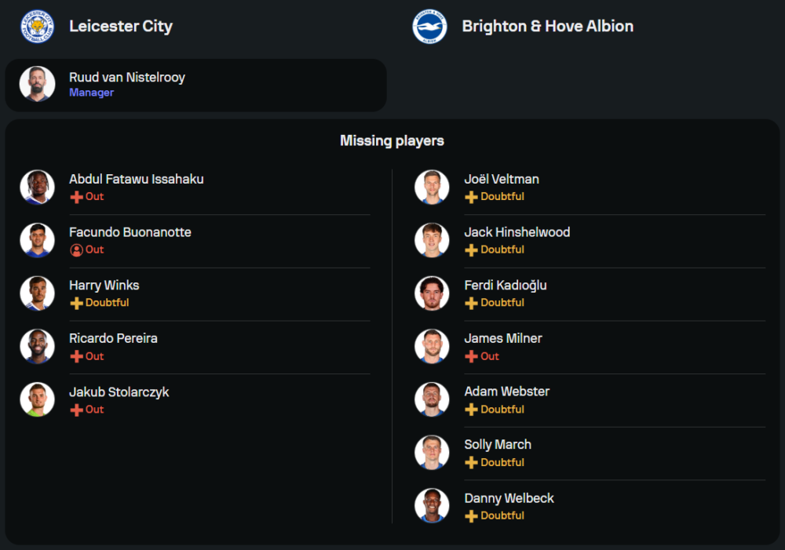Click Harry Winks's Doubtful status label
785x550 pixels.
[107, 303]
